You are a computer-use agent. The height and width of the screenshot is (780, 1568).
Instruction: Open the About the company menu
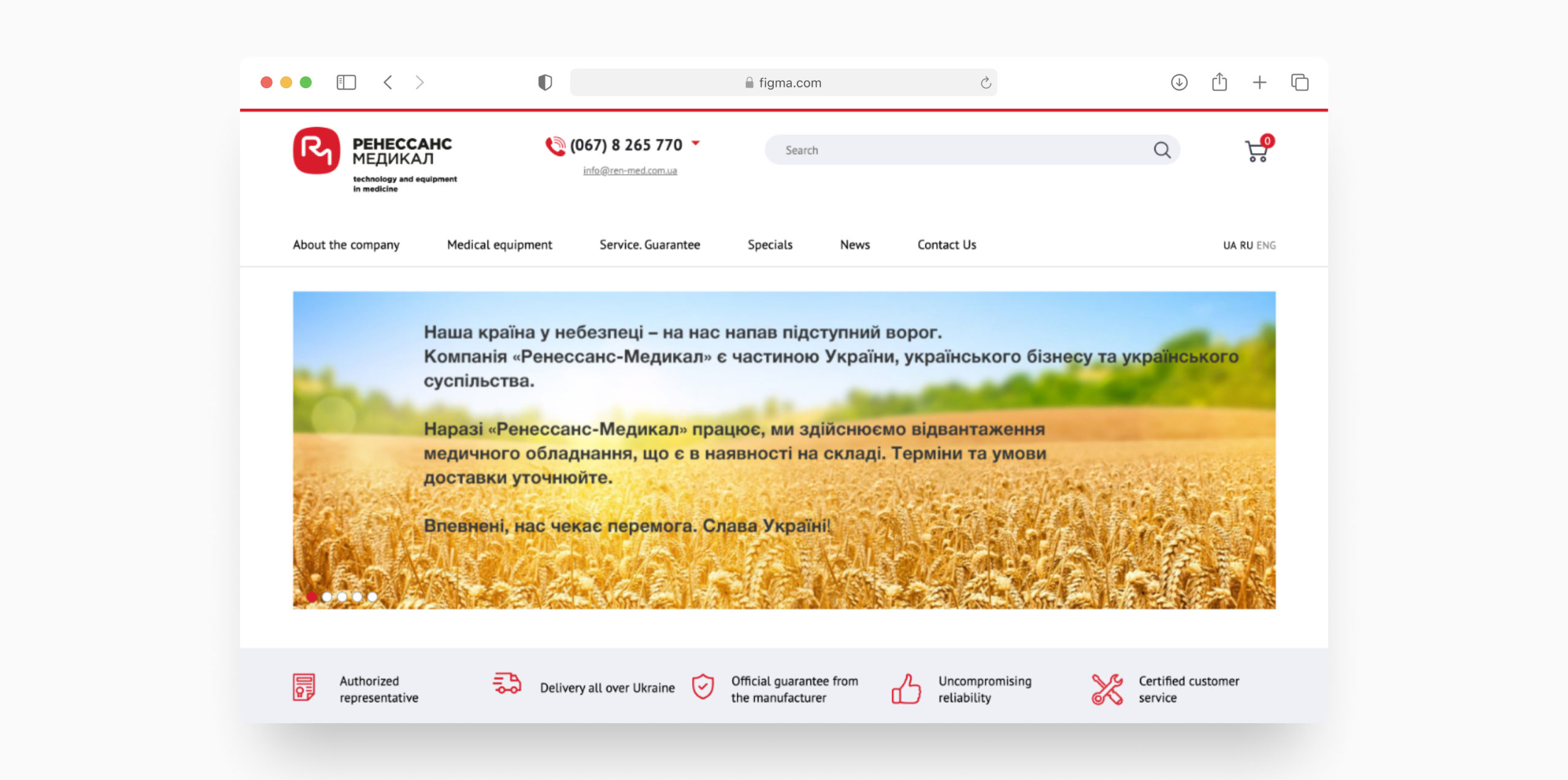[x=346, y=245]
